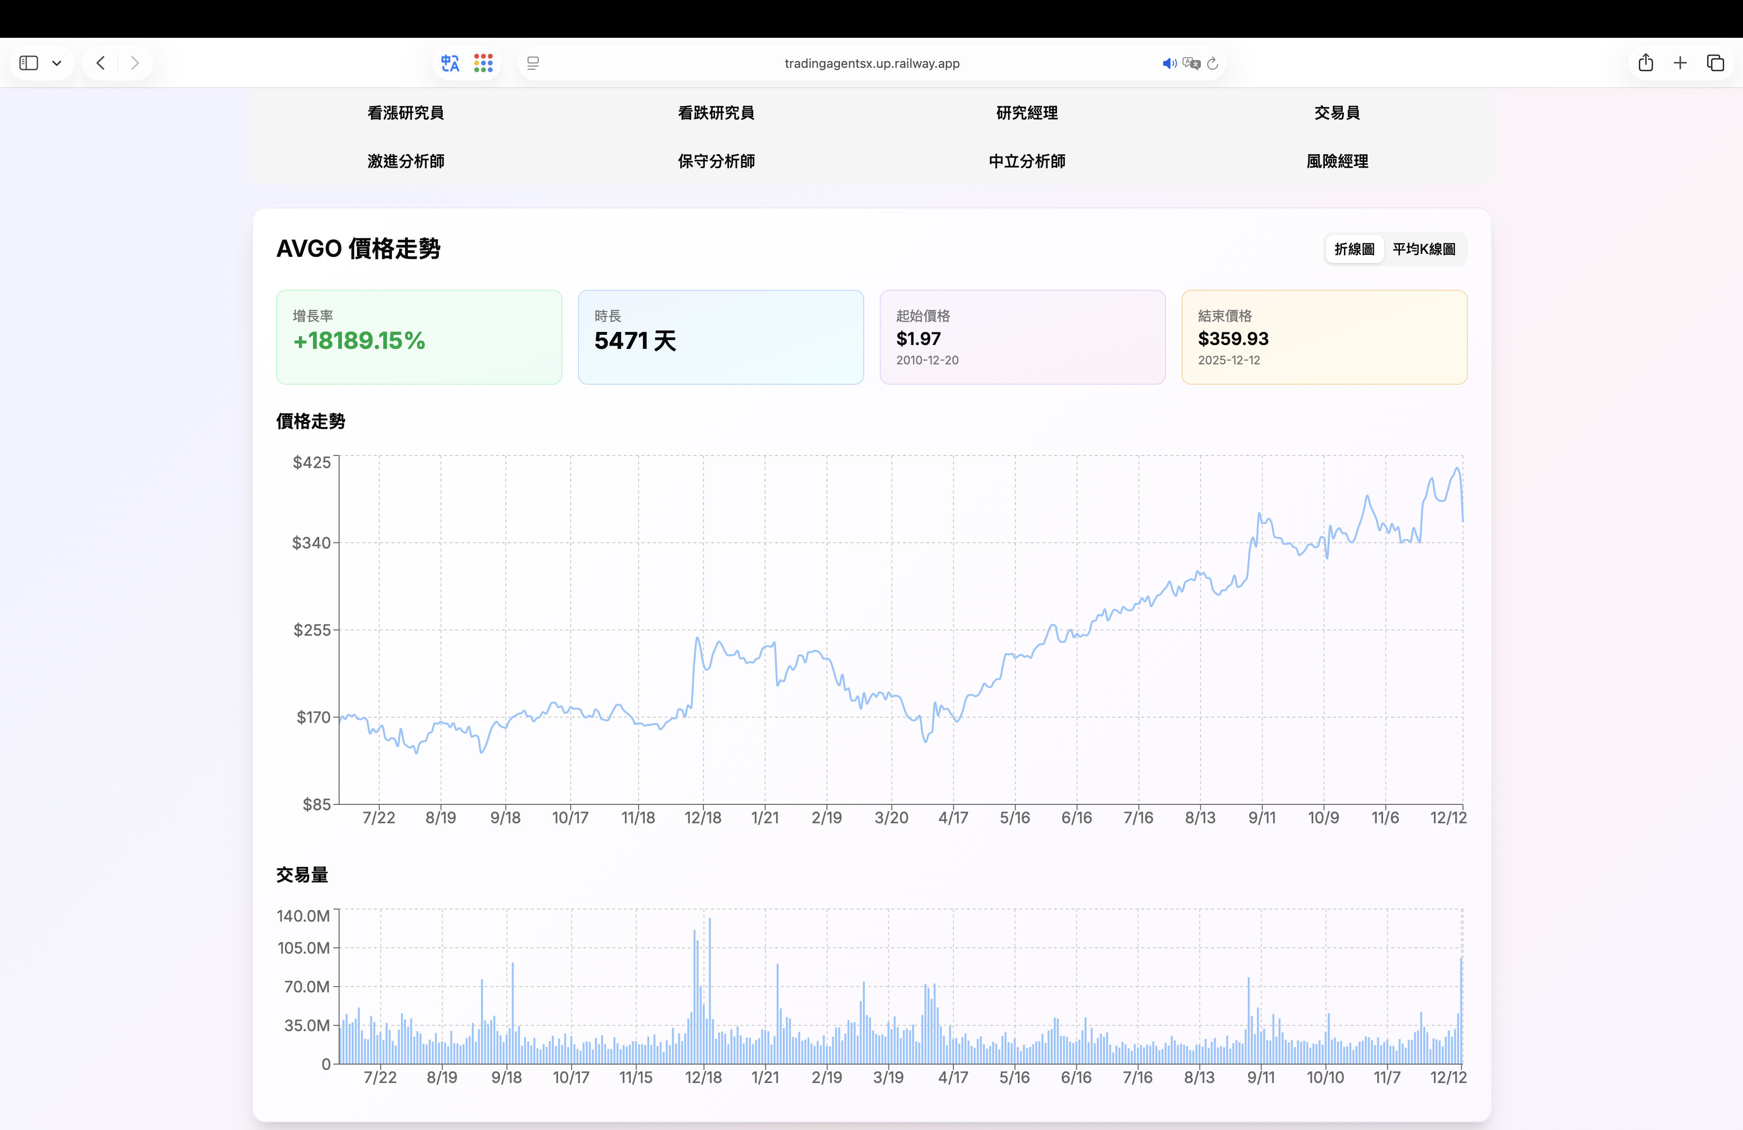Go back to previous page
1743x1130 pixels.
click(x=100, y=63)
